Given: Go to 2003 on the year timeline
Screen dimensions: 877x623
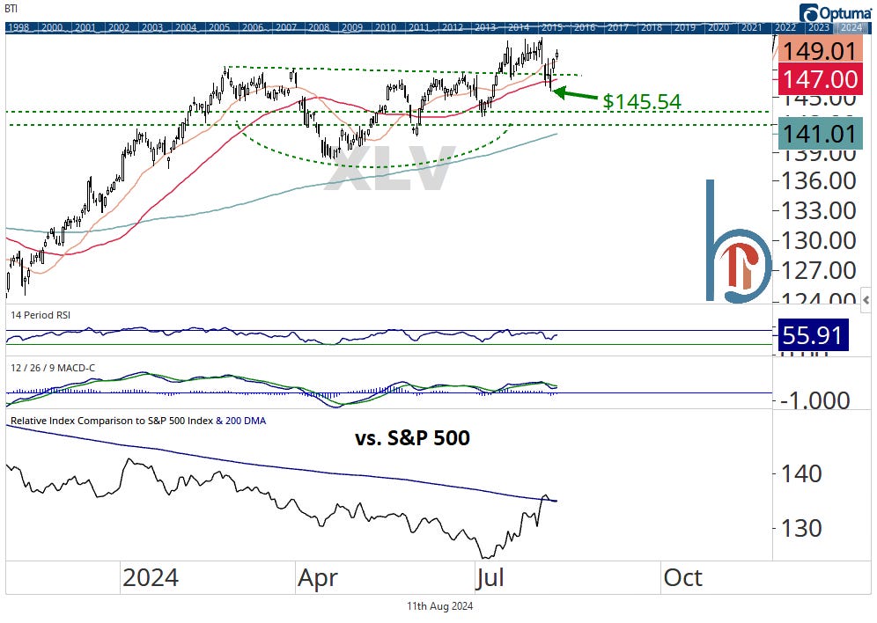Looking at the screenshot, I should (152, 27).
